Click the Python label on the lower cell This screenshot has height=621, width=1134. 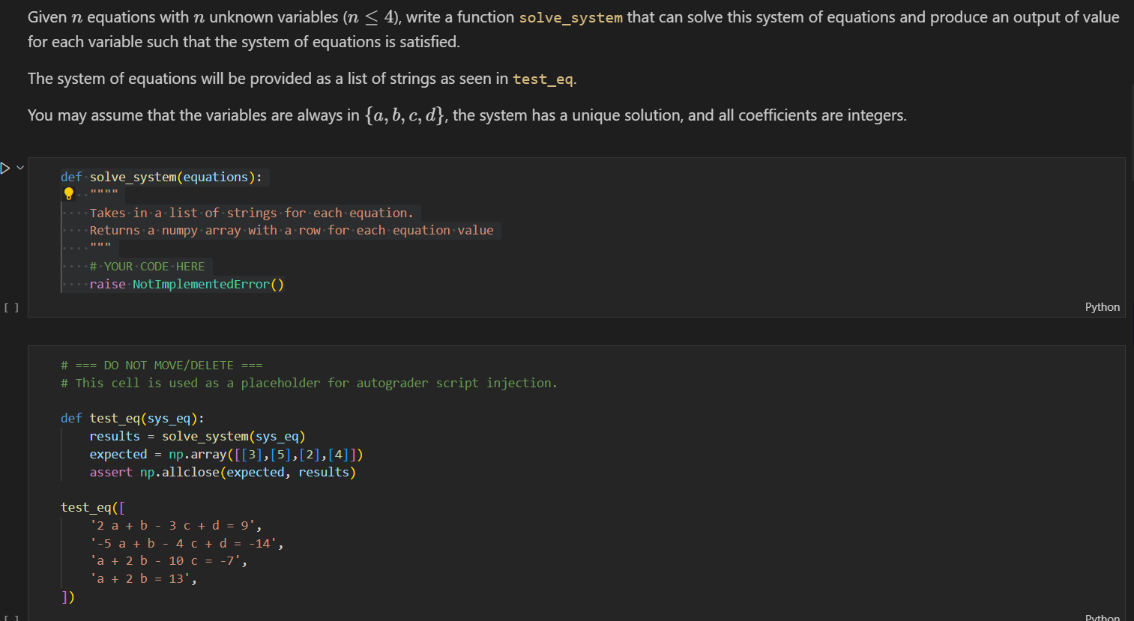1102,617
